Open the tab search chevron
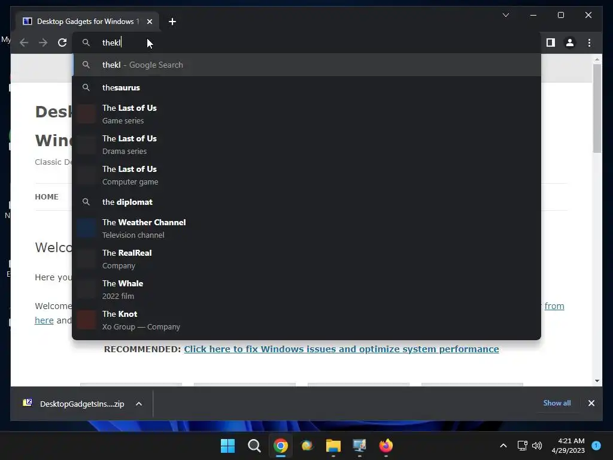This screenshot has width=613, height=460. pos(505,15)
